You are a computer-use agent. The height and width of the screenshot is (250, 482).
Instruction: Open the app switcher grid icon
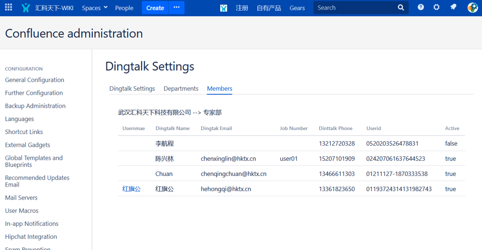click(x=9, y=8)
